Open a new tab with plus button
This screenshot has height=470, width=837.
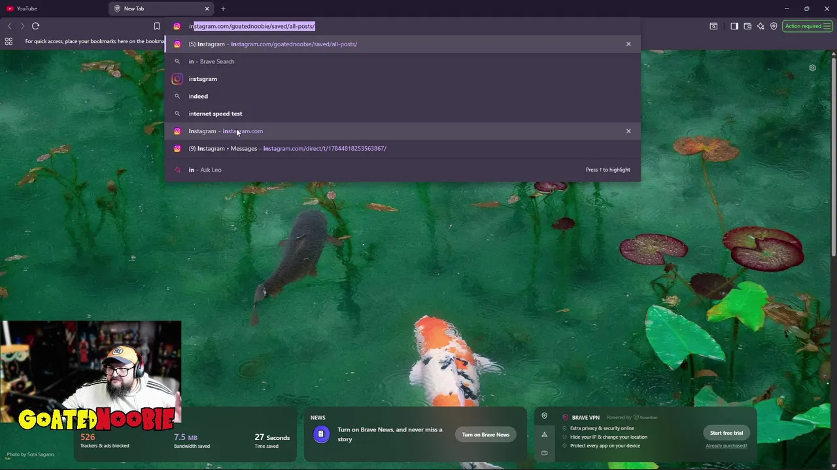pyautogui.click(x=223, y=8)
